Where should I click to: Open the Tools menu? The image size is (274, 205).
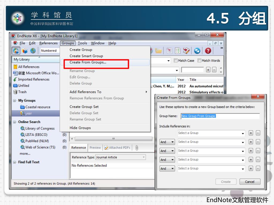82,43
